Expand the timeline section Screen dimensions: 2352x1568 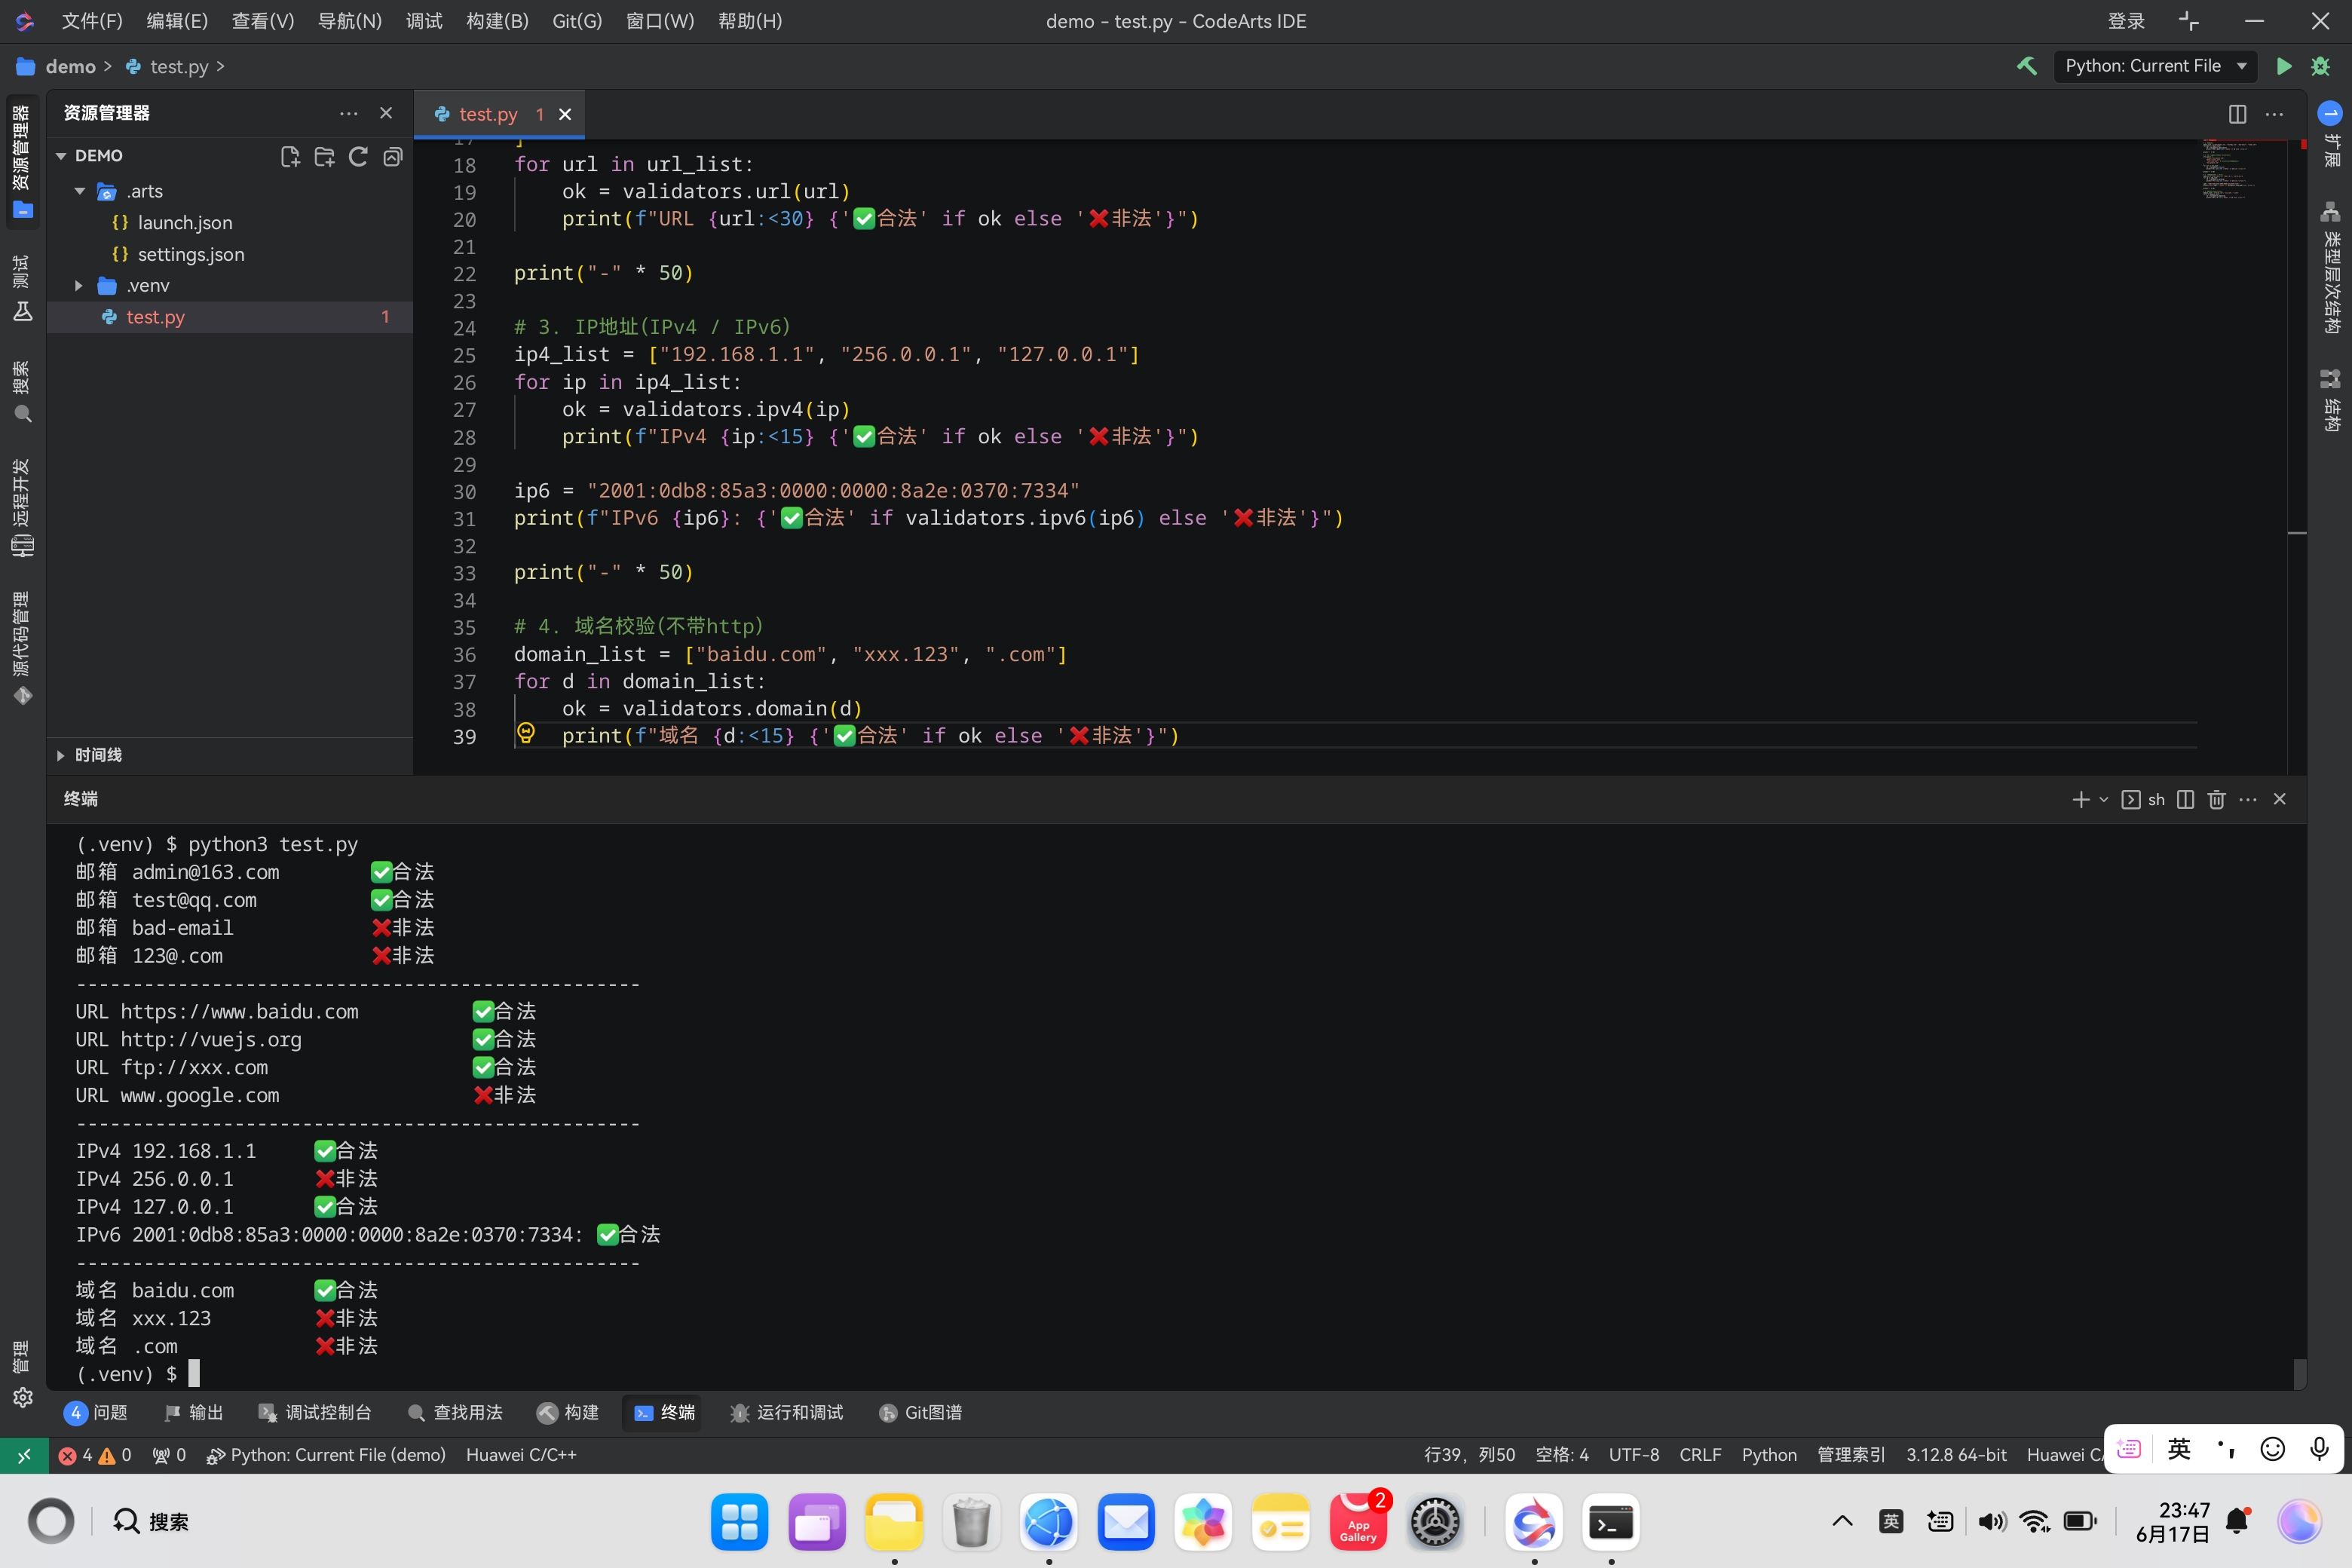coord(61,755)
